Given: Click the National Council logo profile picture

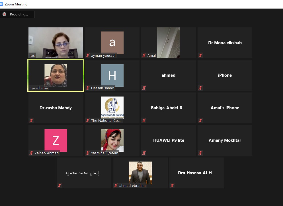Looking at the screenshot, I should [x=112, y=108].
